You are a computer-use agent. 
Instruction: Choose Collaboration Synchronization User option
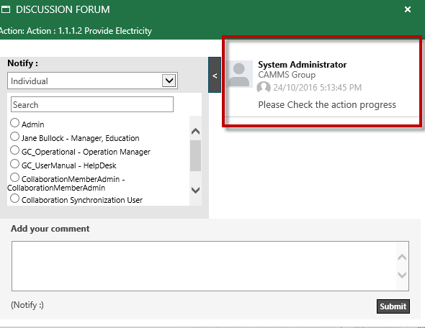point(14,199)
